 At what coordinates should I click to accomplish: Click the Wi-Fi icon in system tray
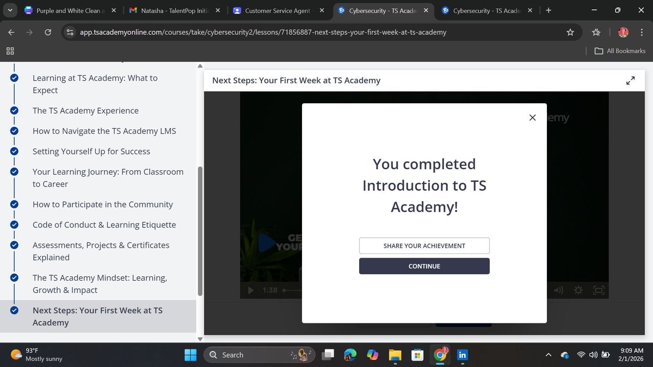(581, 355)
